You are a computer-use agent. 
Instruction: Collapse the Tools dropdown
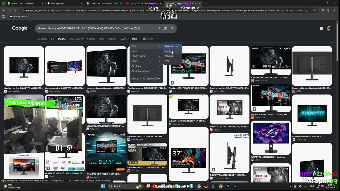(135, 39)
